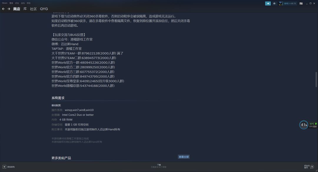Click the 添加游戏 label

(11, 167)
